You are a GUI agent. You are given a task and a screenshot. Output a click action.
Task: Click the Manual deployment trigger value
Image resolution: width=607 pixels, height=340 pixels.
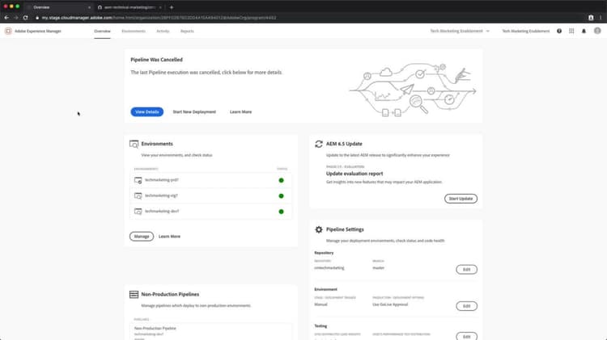point(321,304)
